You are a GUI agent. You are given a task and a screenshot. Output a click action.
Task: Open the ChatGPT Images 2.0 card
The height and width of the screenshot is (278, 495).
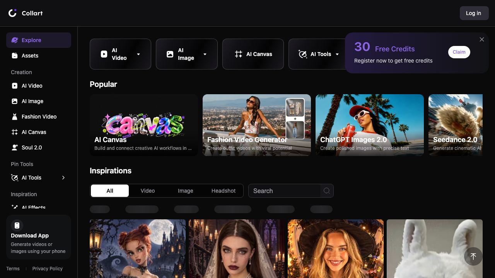pos(370,125)
